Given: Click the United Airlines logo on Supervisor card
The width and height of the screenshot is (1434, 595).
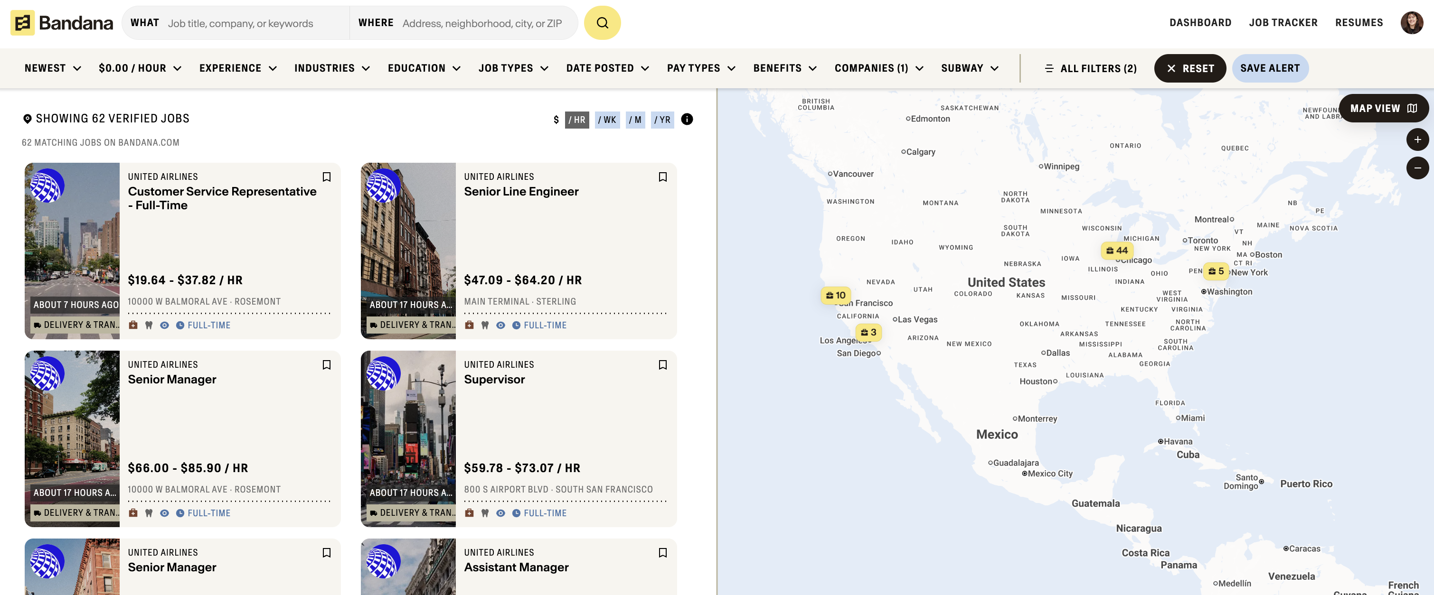Looking at the screenshot, I should (383, 374).
